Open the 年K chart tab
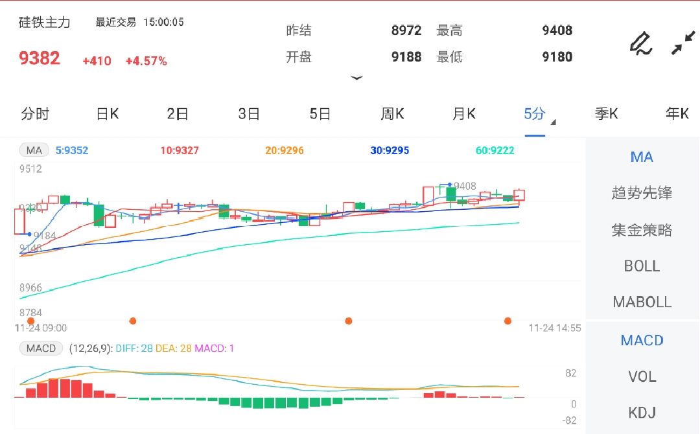The height and width of the screenshot is (434, 700). click(677, 114)
